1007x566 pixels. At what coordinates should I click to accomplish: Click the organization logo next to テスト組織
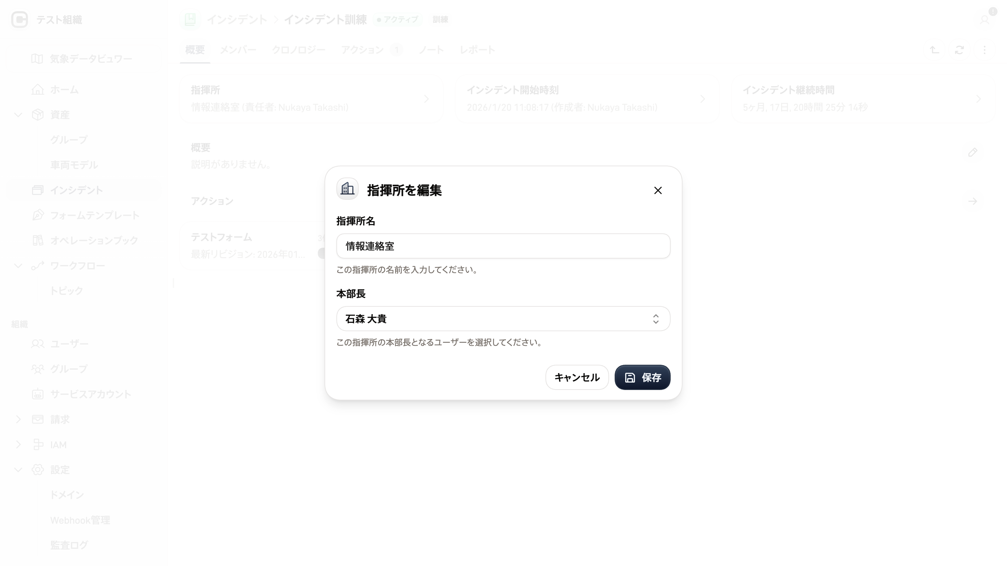coord(20,20)
